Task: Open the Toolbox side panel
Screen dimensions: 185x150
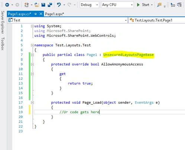Action: 3,44
